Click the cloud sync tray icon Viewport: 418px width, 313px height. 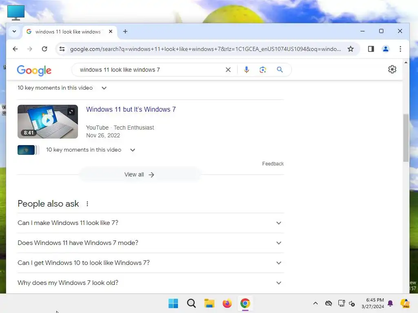click(329, 303)
